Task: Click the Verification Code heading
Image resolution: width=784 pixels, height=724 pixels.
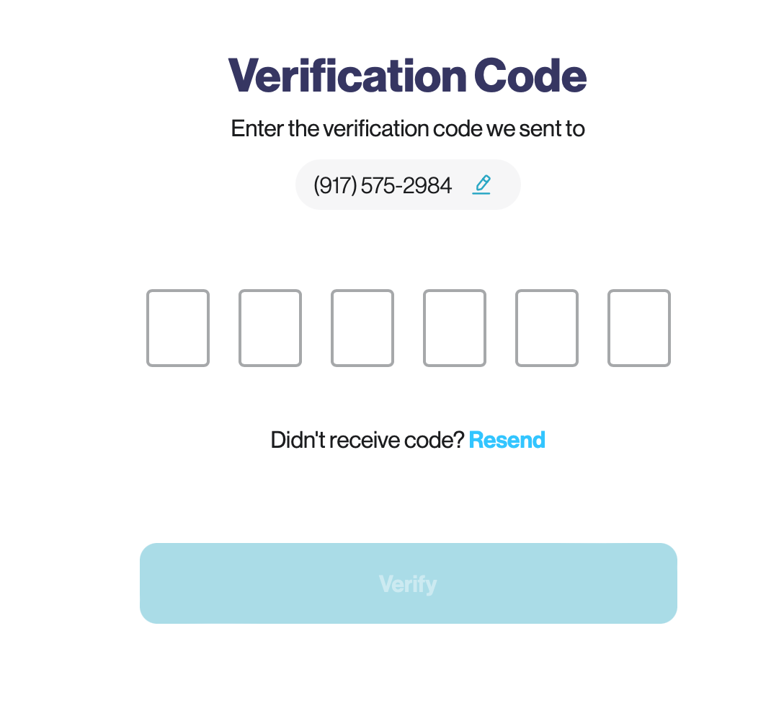Action: pos(408,76)
